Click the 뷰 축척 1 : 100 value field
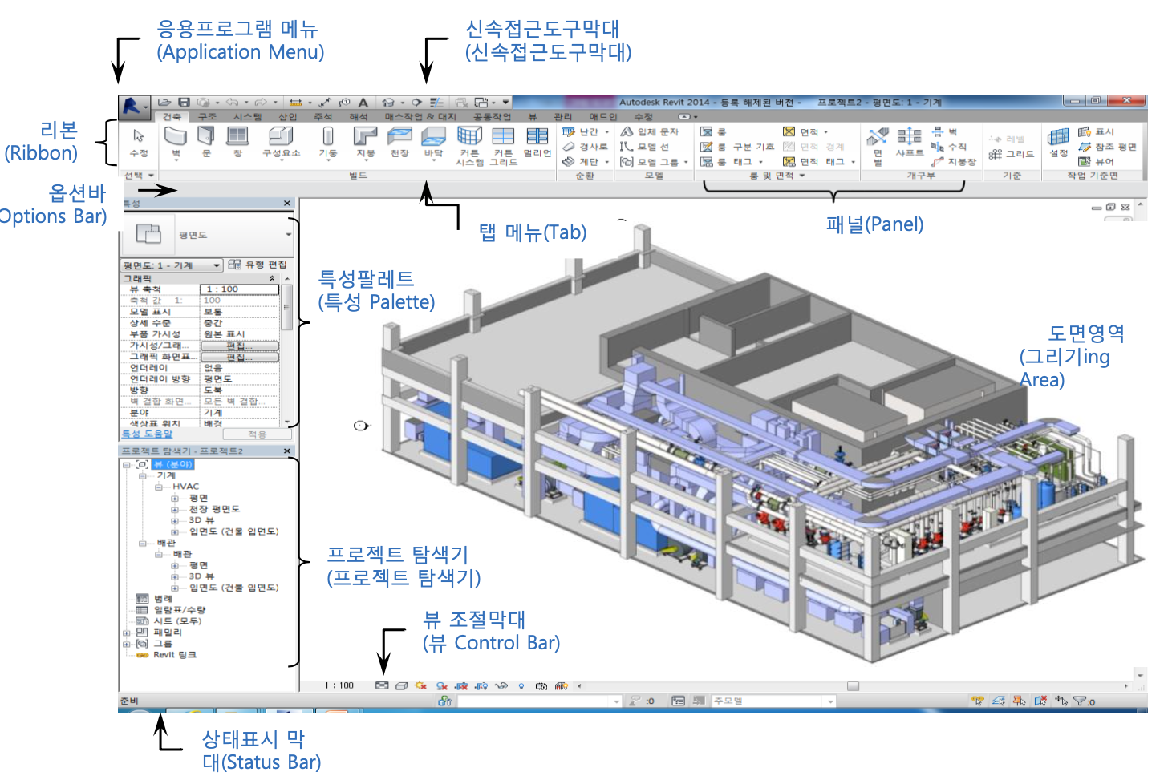Image resolution: width=1168 pixels, height=776 pixels. 239,289
